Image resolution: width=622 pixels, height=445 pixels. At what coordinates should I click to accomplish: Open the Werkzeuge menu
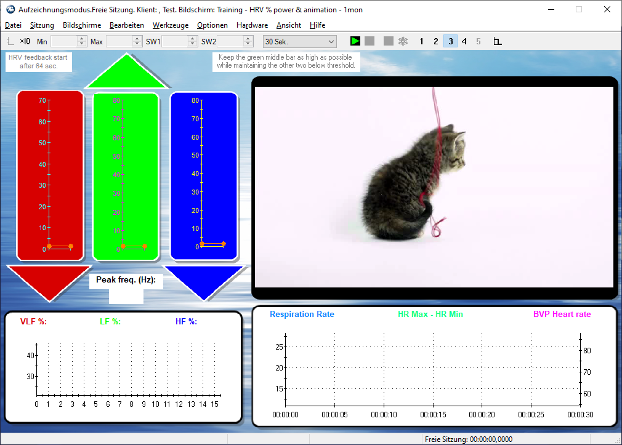tap(171, 25)
